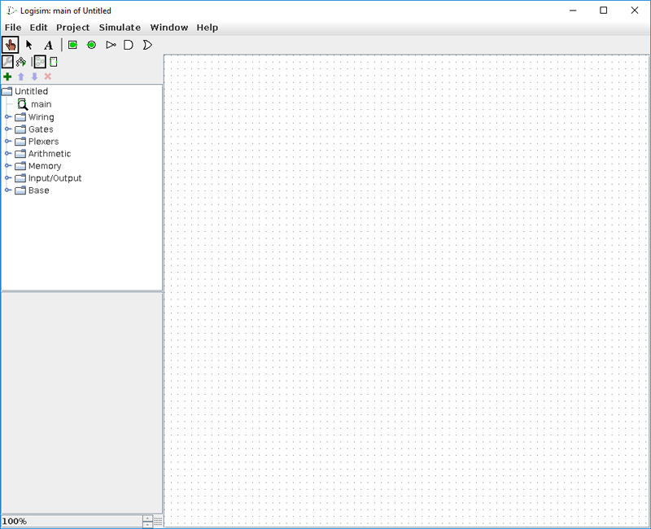Toggle the grid display button
651x529 pixels.
[x=159, y=521]
